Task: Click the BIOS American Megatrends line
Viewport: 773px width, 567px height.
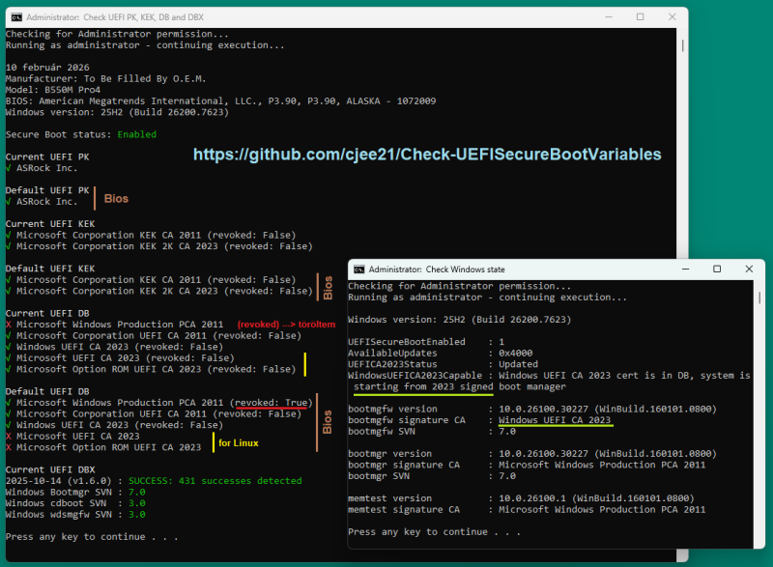Action: pos(220,101)
